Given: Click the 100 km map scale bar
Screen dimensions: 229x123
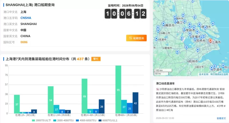Looking at the screenshot, I should point(163,70).
